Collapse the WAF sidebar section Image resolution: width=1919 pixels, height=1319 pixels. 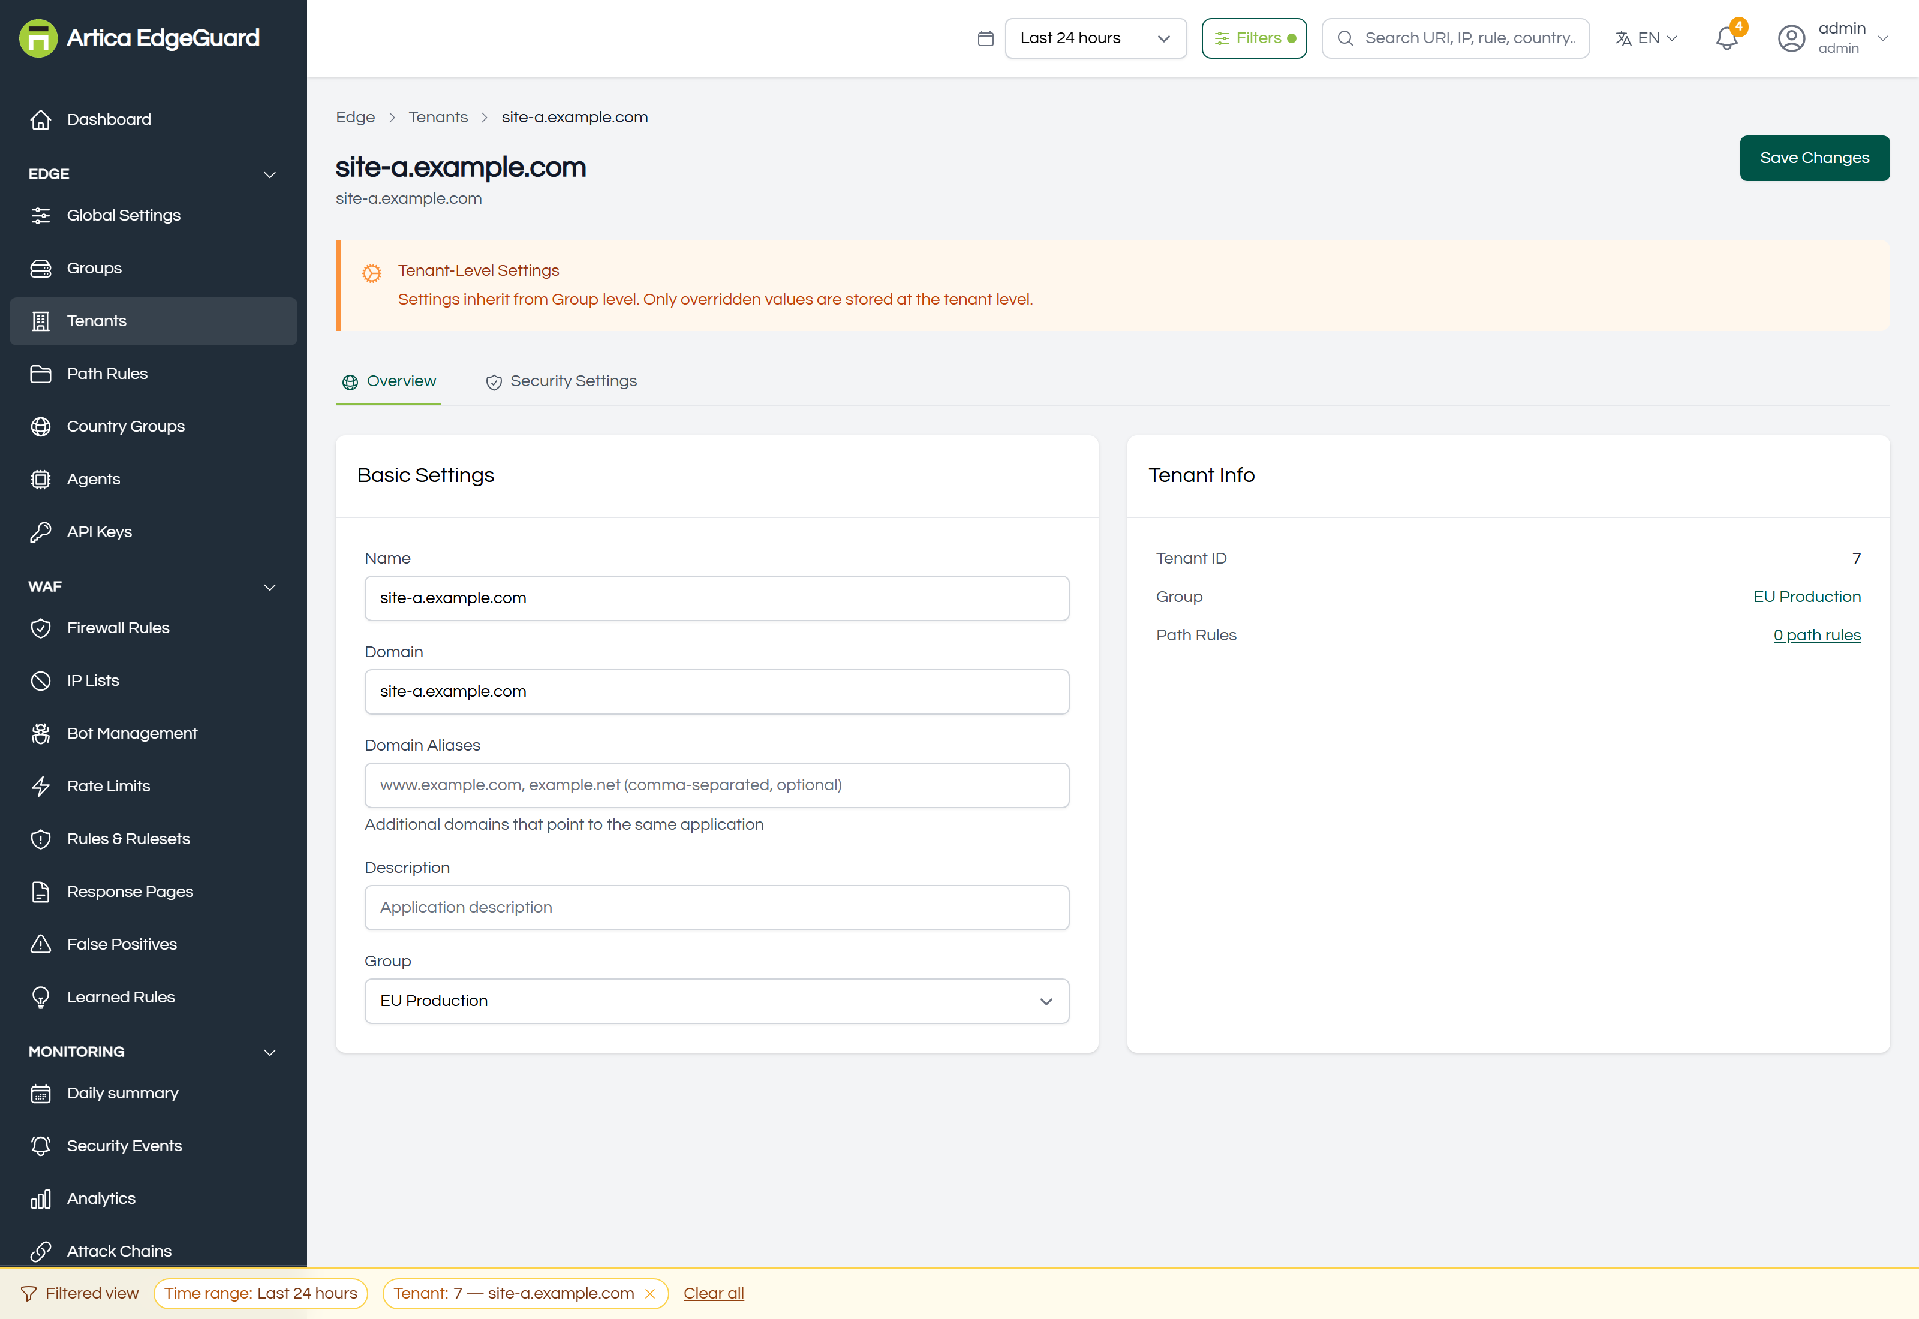point(269,587)
